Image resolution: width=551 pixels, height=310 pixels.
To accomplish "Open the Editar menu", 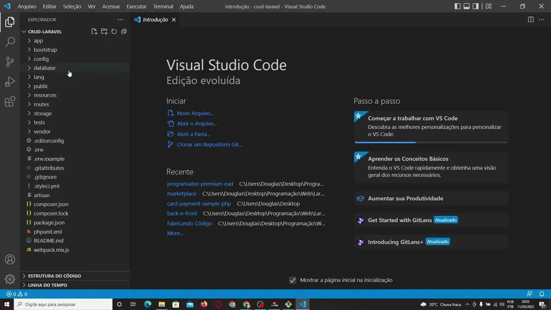I will [x=50, y=6].
